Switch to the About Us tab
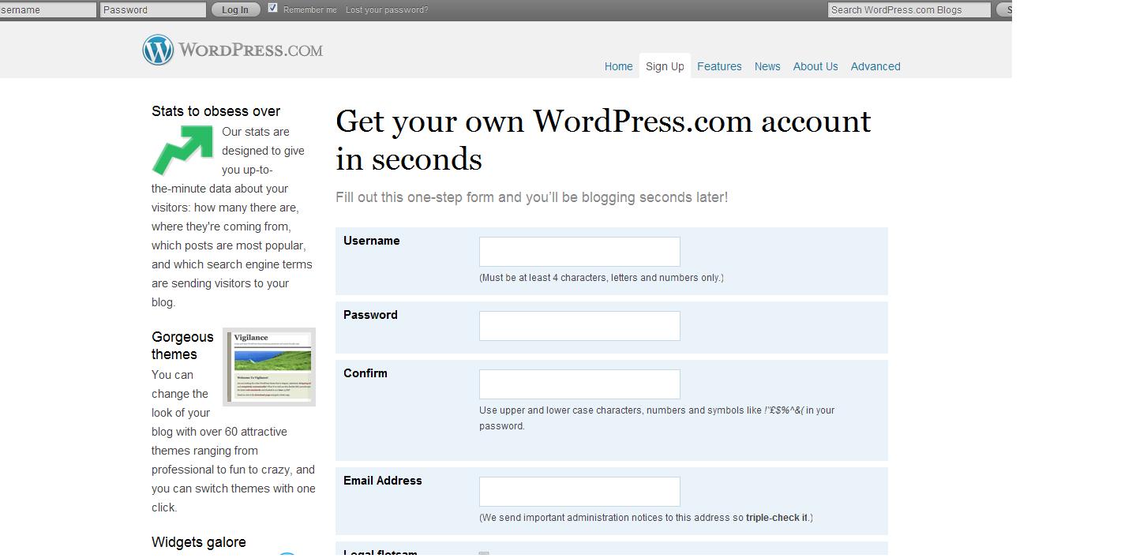The height and width of the screenshot is (558, 1121). coord(815,66)
